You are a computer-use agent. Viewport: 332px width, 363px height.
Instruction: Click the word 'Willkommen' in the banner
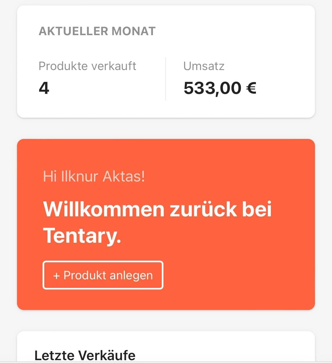click(x=104, y=209)
